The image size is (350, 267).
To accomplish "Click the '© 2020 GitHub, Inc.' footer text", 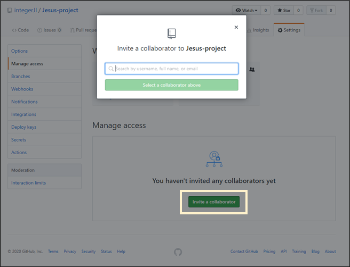I will pyautogui.click(x=25, y=252).
